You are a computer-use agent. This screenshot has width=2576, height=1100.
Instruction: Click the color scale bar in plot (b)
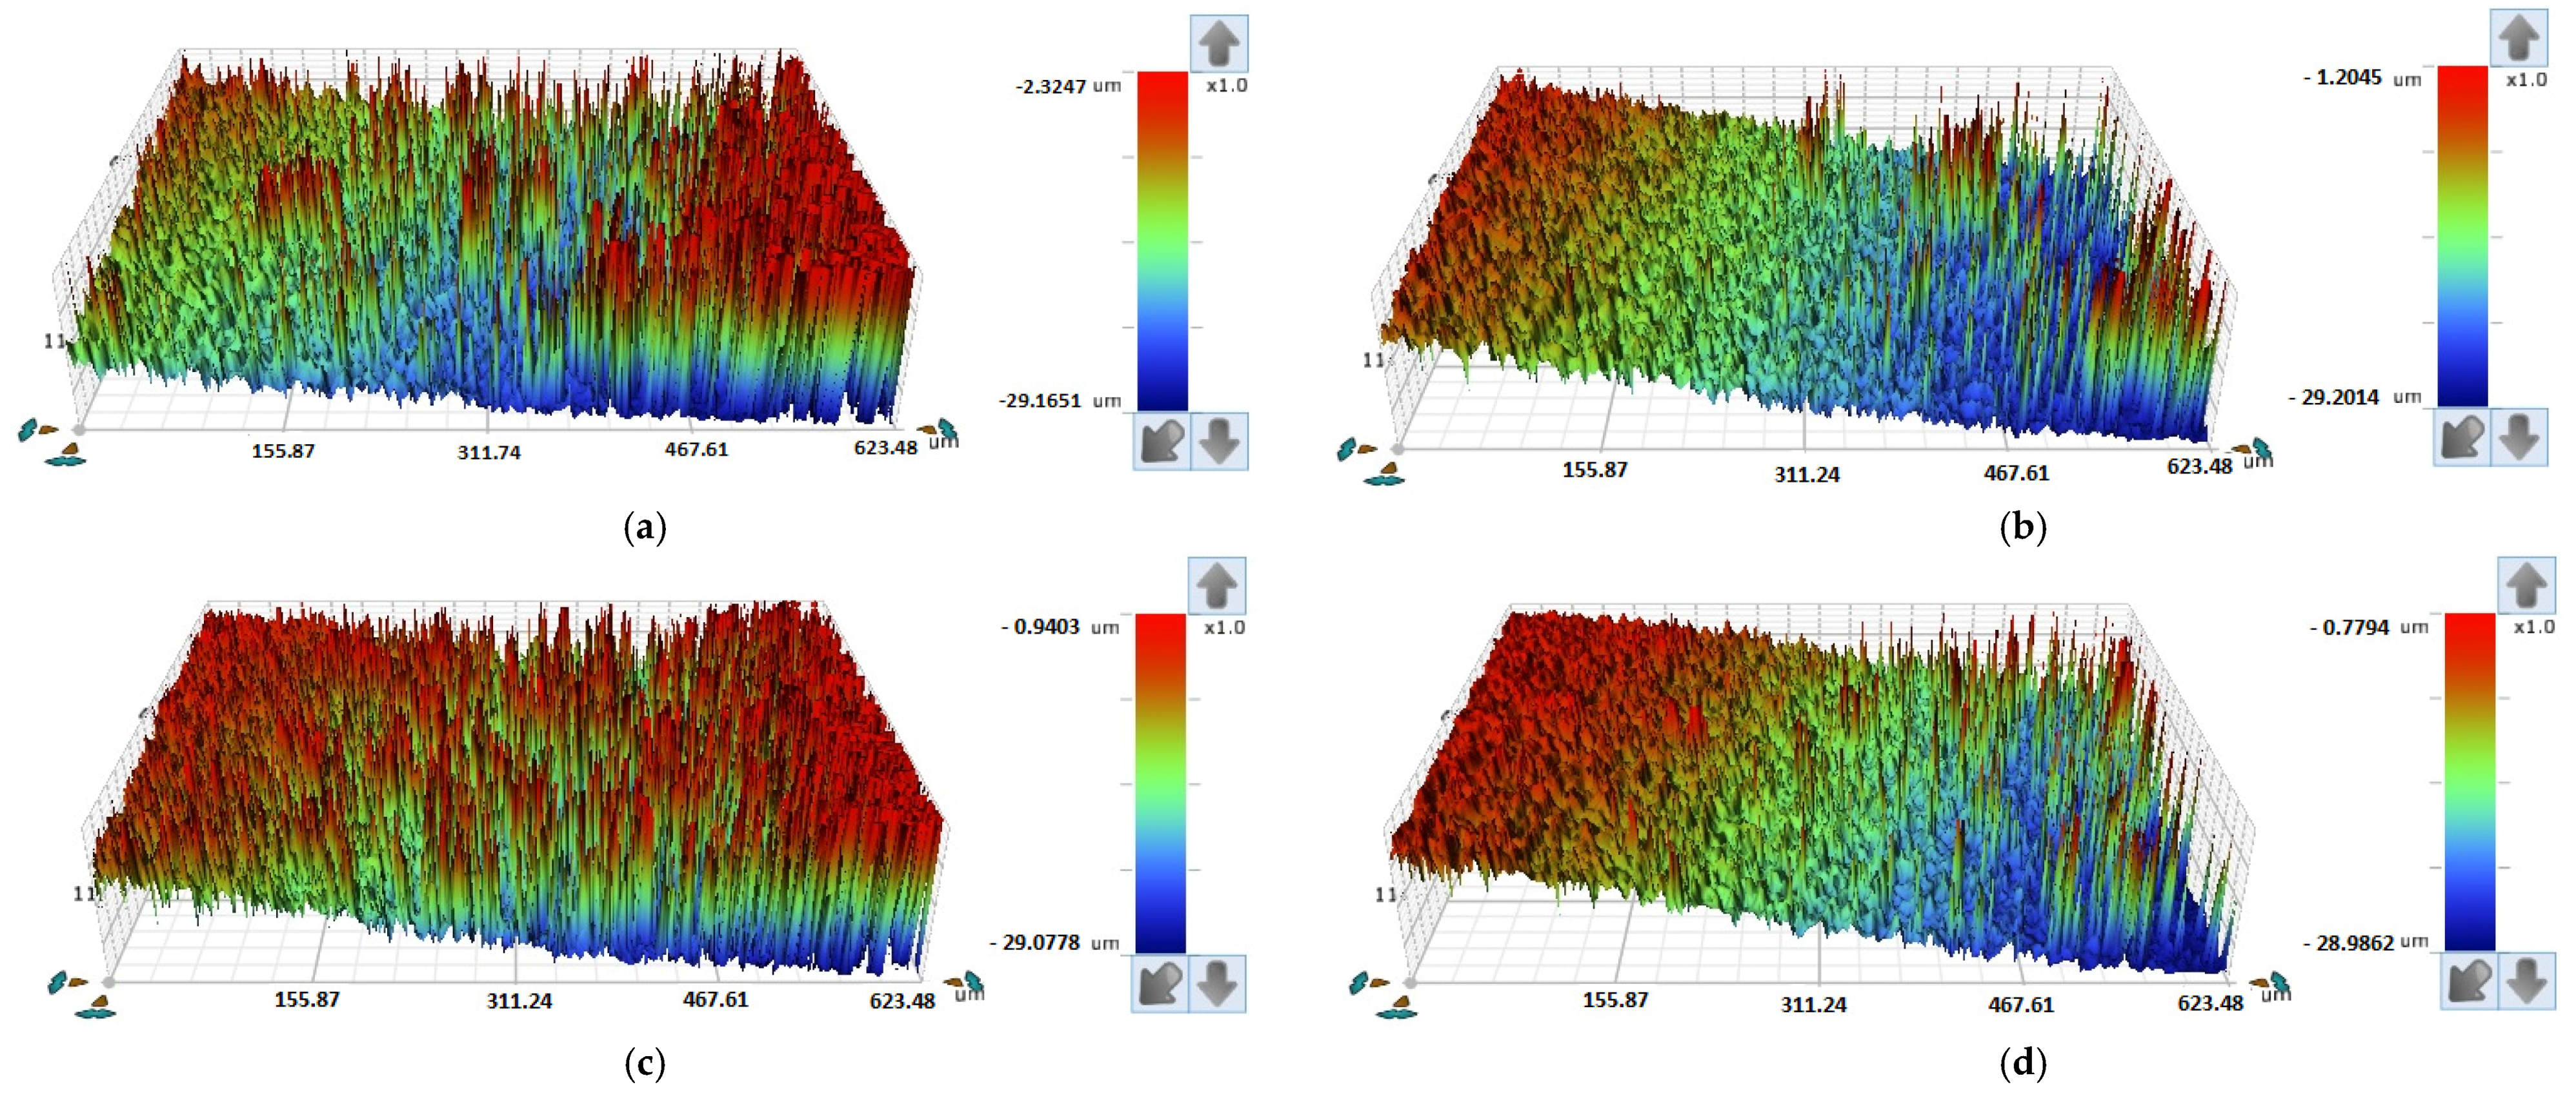(2462, 236)
